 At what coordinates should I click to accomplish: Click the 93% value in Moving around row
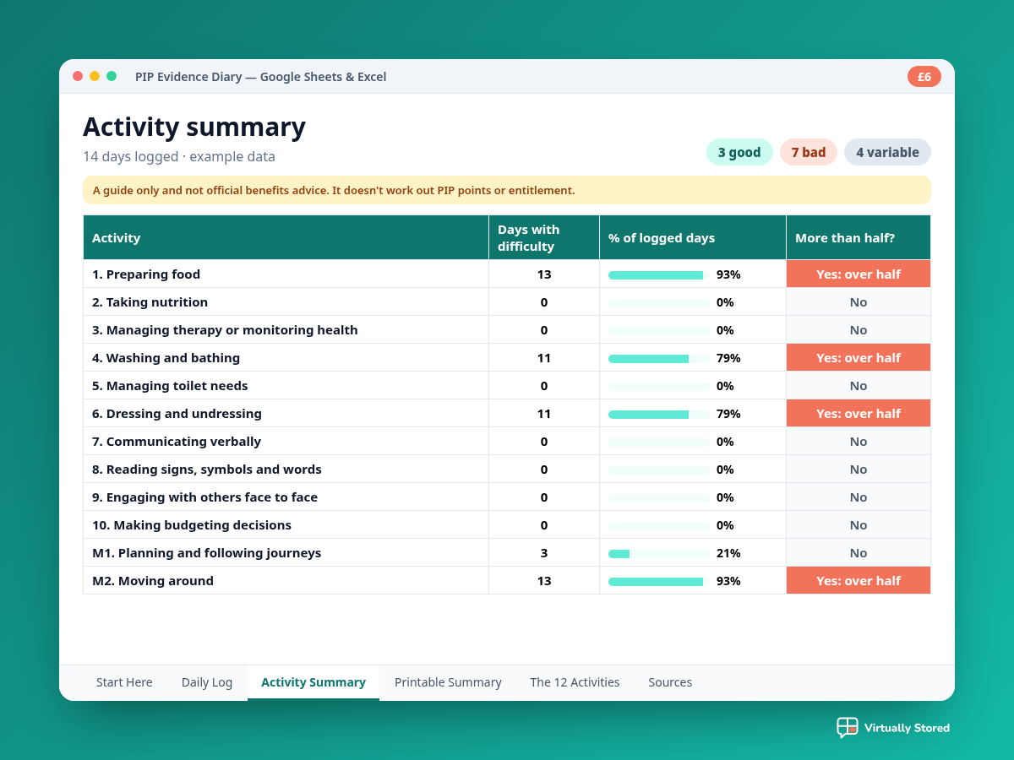click(x=728, y=581)
